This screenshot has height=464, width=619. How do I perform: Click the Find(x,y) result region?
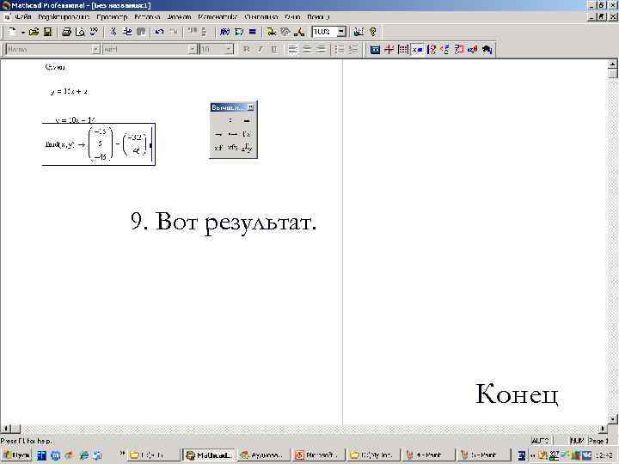(x=98, y=144)
